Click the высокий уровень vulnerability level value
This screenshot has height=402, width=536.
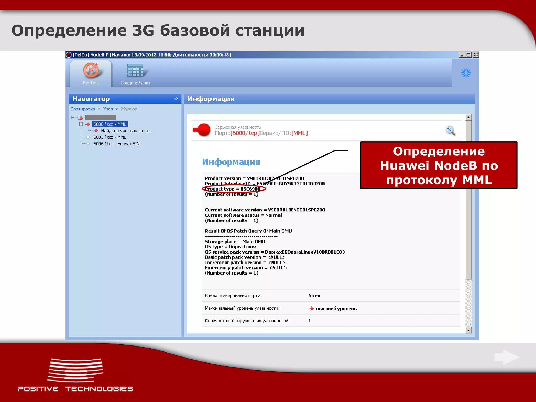point(336,308)
